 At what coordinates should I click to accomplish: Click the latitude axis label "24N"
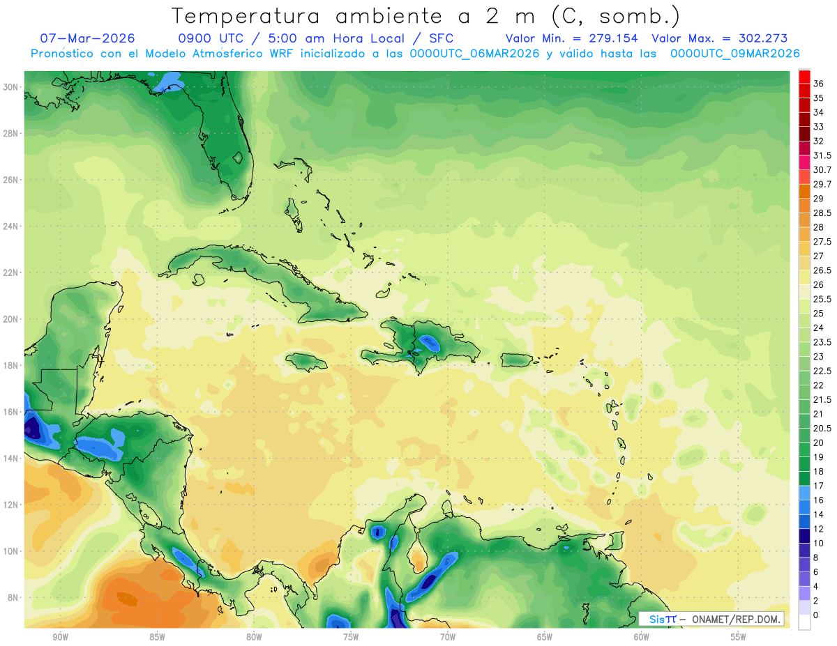10,226
